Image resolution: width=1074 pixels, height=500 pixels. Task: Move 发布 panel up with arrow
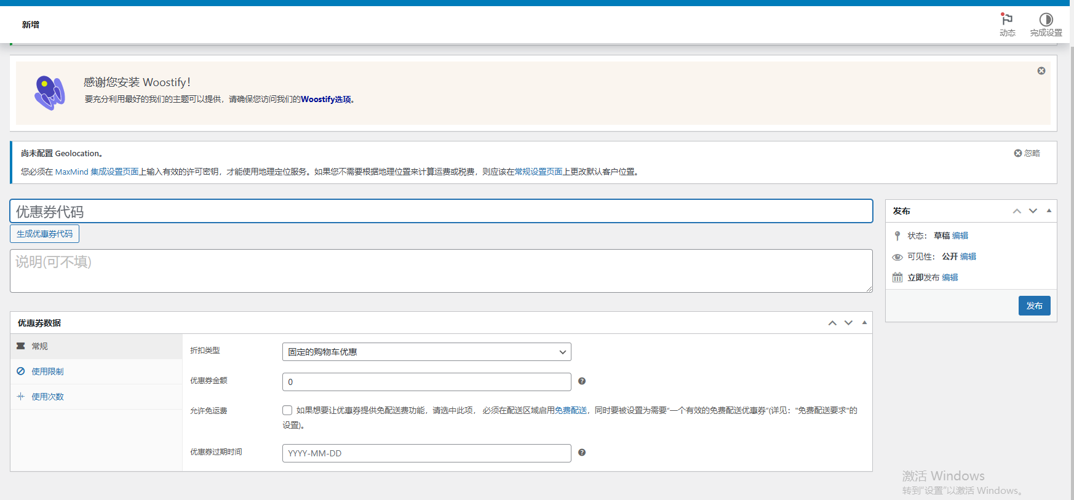(x=1017, y=211)
